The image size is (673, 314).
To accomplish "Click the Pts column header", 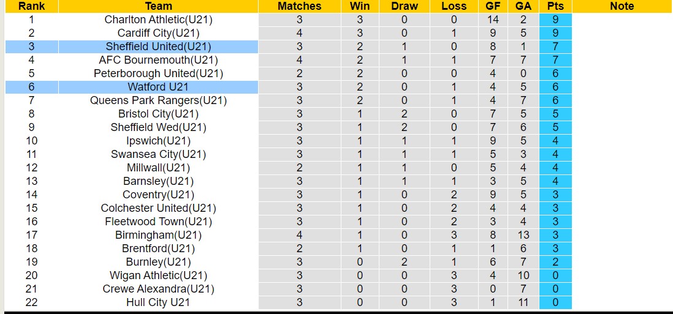I will 556,6.
